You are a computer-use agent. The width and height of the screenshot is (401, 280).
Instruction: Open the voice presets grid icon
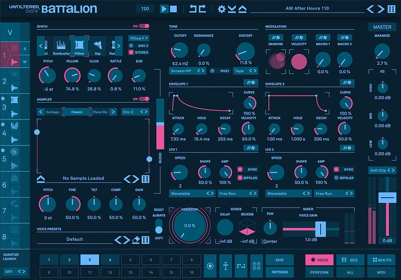click(x=145, y=240)
